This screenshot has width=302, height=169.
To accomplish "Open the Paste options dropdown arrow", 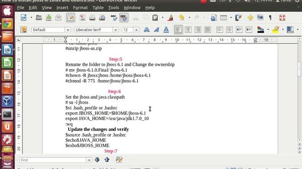I will 162,18.
